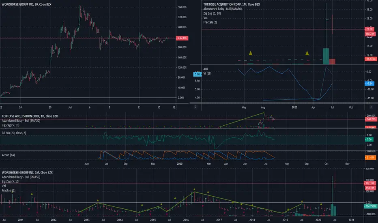Screen dimensions: 378x223
Task: Select the Abandoned Baby legend in the Tortoise 1M chart
Action: [222, 9]
